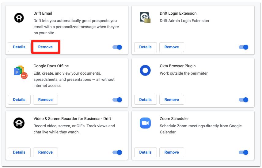Remove the Okta Browser Plugin

coord(172,100)
